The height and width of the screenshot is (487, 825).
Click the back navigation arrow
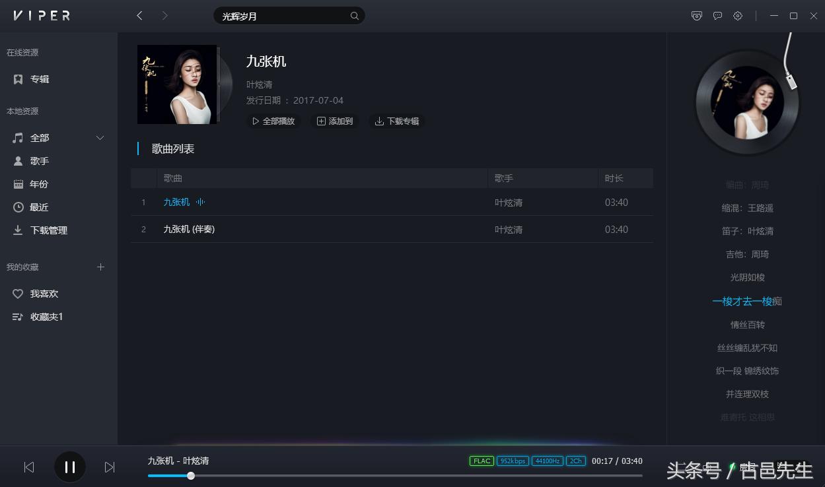[x=139, y=15]
